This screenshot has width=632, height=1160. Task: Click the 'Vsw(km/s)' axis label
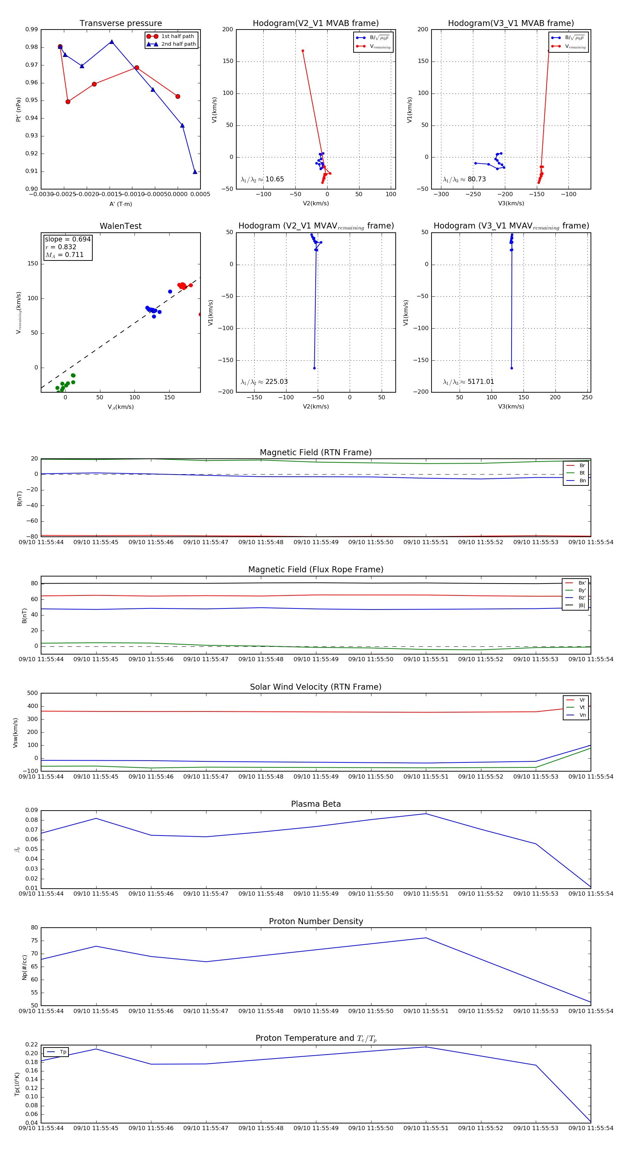(15, 733)
